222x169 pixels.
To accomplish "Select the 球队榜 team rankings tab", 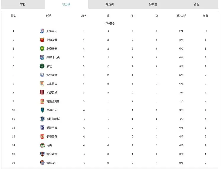I will [x=153, y=4].
